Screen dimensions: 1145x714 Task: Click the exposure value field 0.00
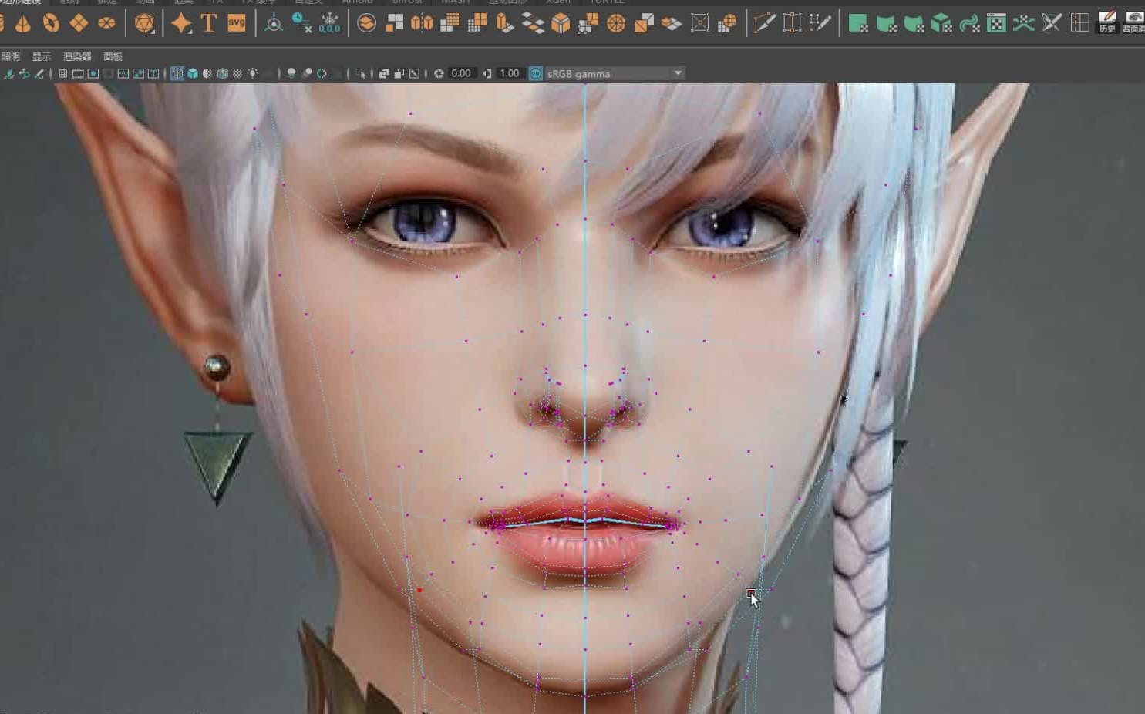[x=461, y=74]
